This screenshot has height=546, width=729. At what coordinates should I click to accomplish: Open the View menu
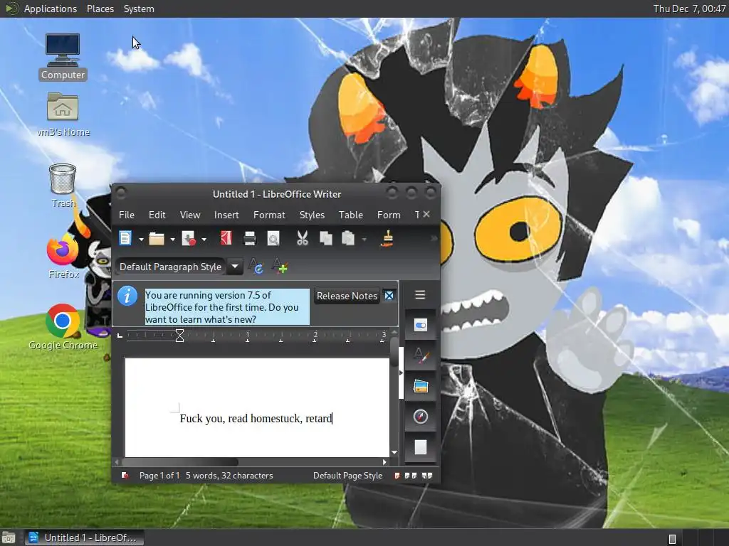tap(189, 215)
